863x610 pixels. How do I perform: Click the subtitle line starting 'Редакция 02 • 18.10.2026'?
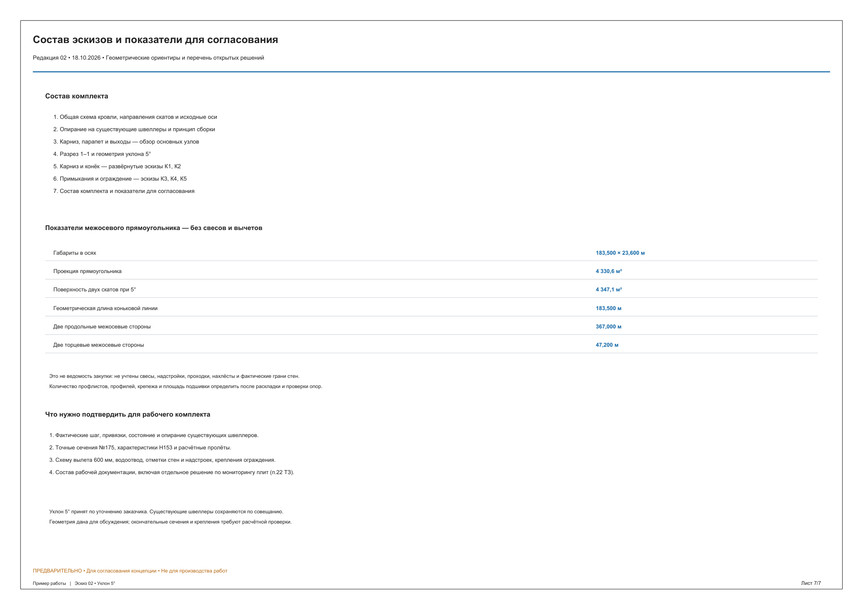click(x=148, y=58)
